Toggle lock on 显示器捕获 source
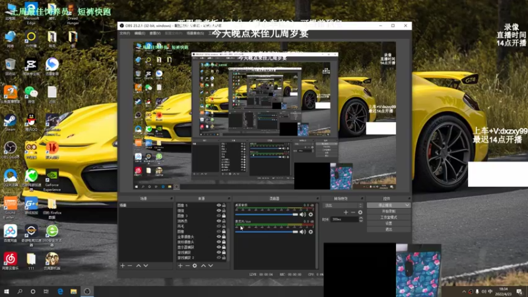 224,247
